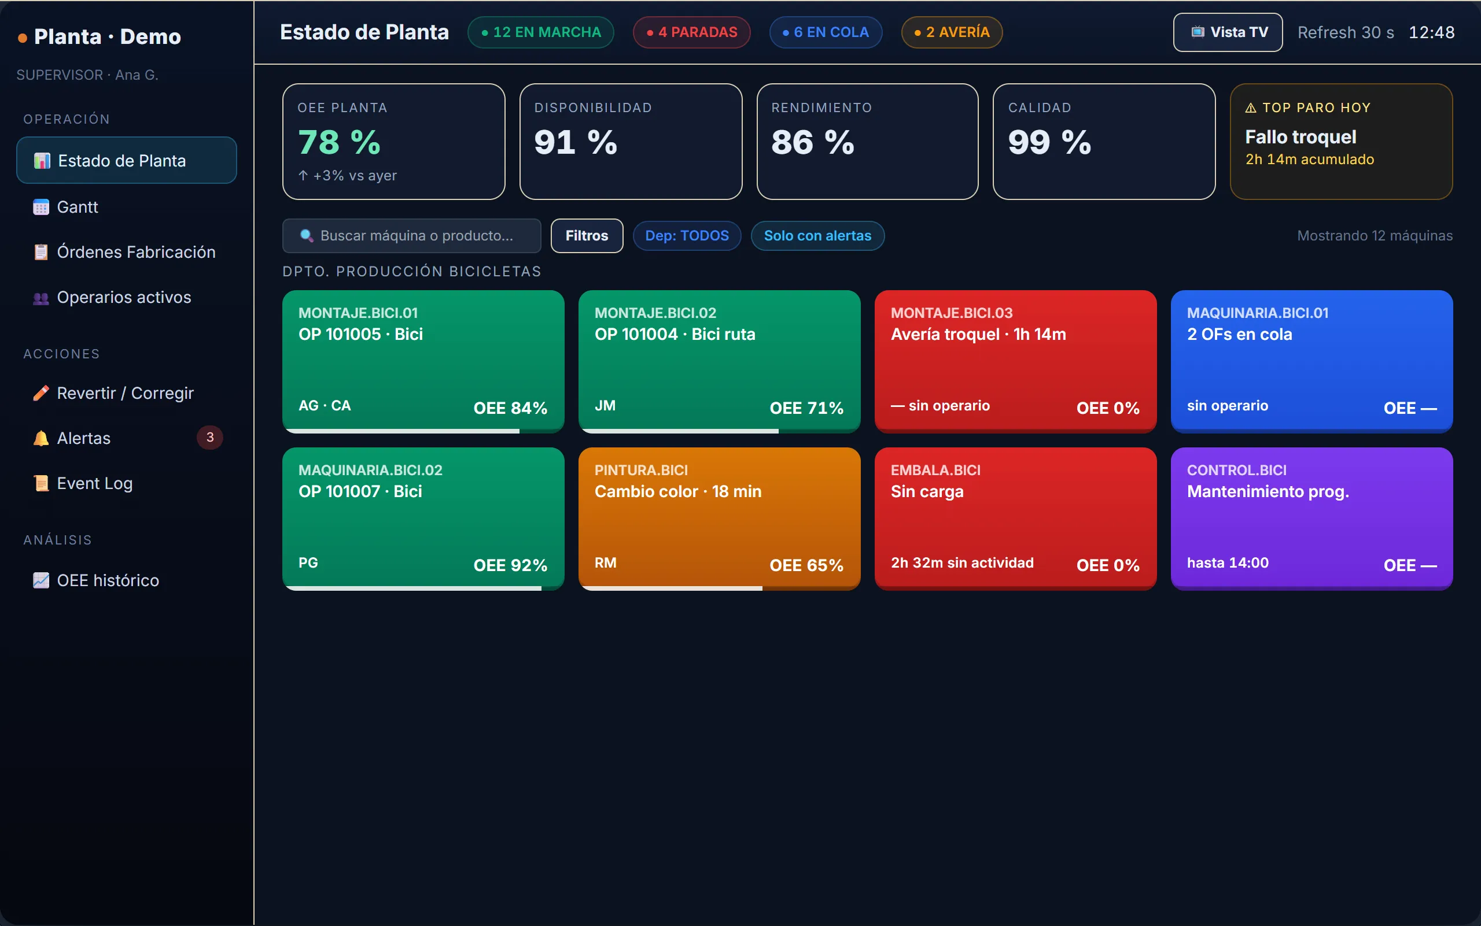Click the OEE 84% value

click(510, 409)
